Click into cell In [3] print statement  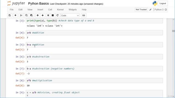[x=94, y=21]
